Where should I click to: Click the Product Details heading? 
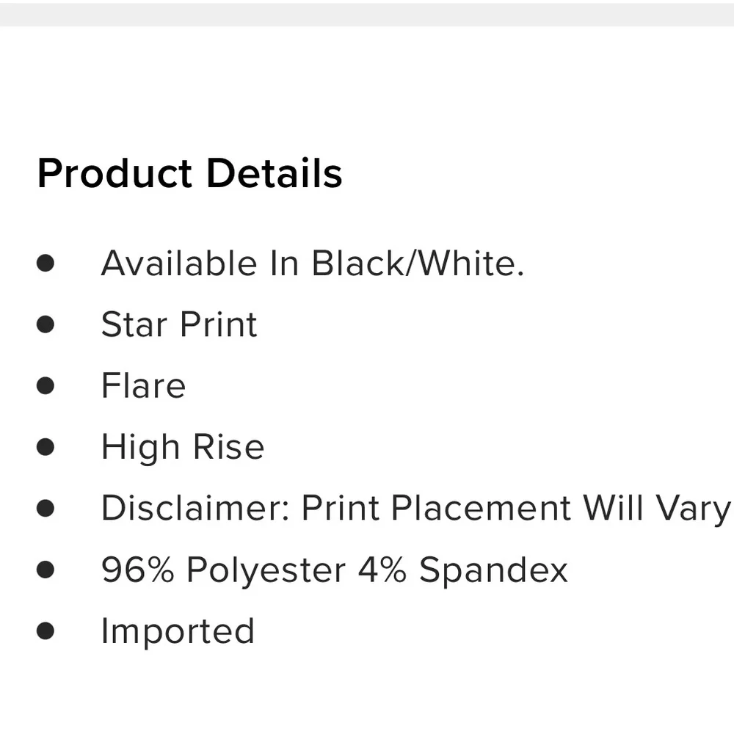click(x=189, y=174)
